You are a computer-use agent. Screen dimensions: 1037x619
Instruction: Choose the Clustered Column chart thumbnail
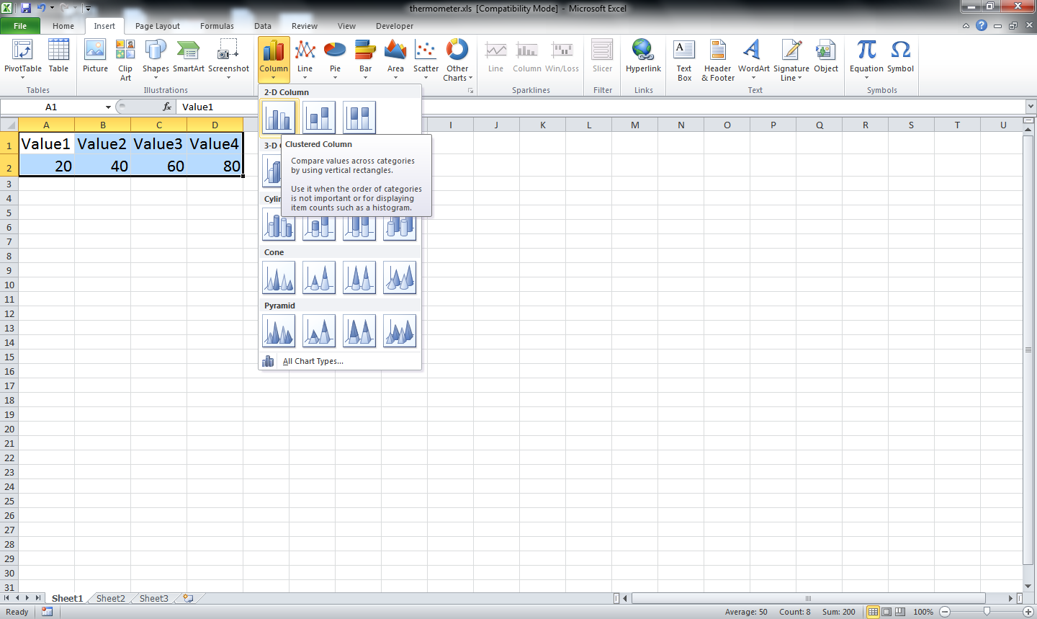(x=279, y=117)
